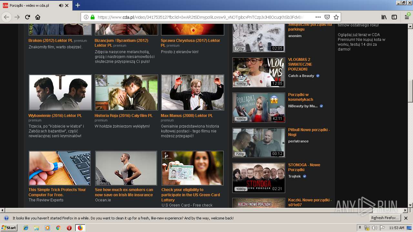Open the running man insurance ad image
Viewport: 413px width, 232px height.
click(x=126, y=168)
